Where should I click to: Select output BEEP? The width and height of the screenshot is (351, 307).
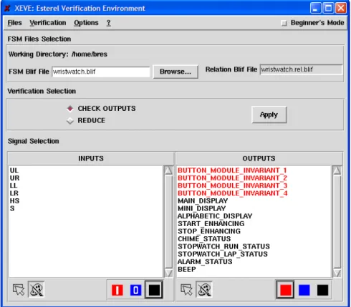click(x=187, y=269)
